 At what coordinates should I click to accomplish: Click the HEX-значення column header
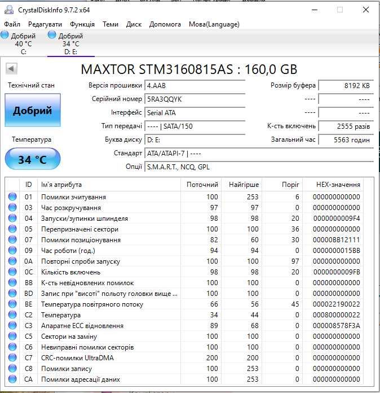[x=333, y=185]
